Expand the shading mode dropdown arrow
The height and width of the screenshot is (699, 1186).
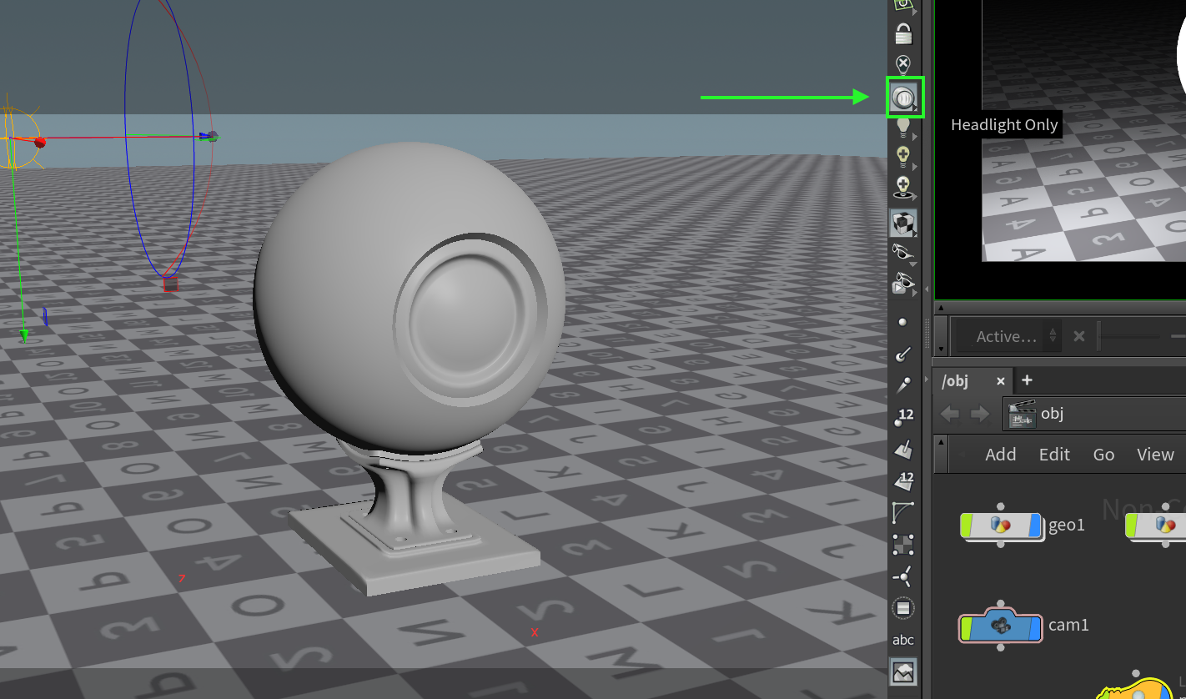[916, 234]
